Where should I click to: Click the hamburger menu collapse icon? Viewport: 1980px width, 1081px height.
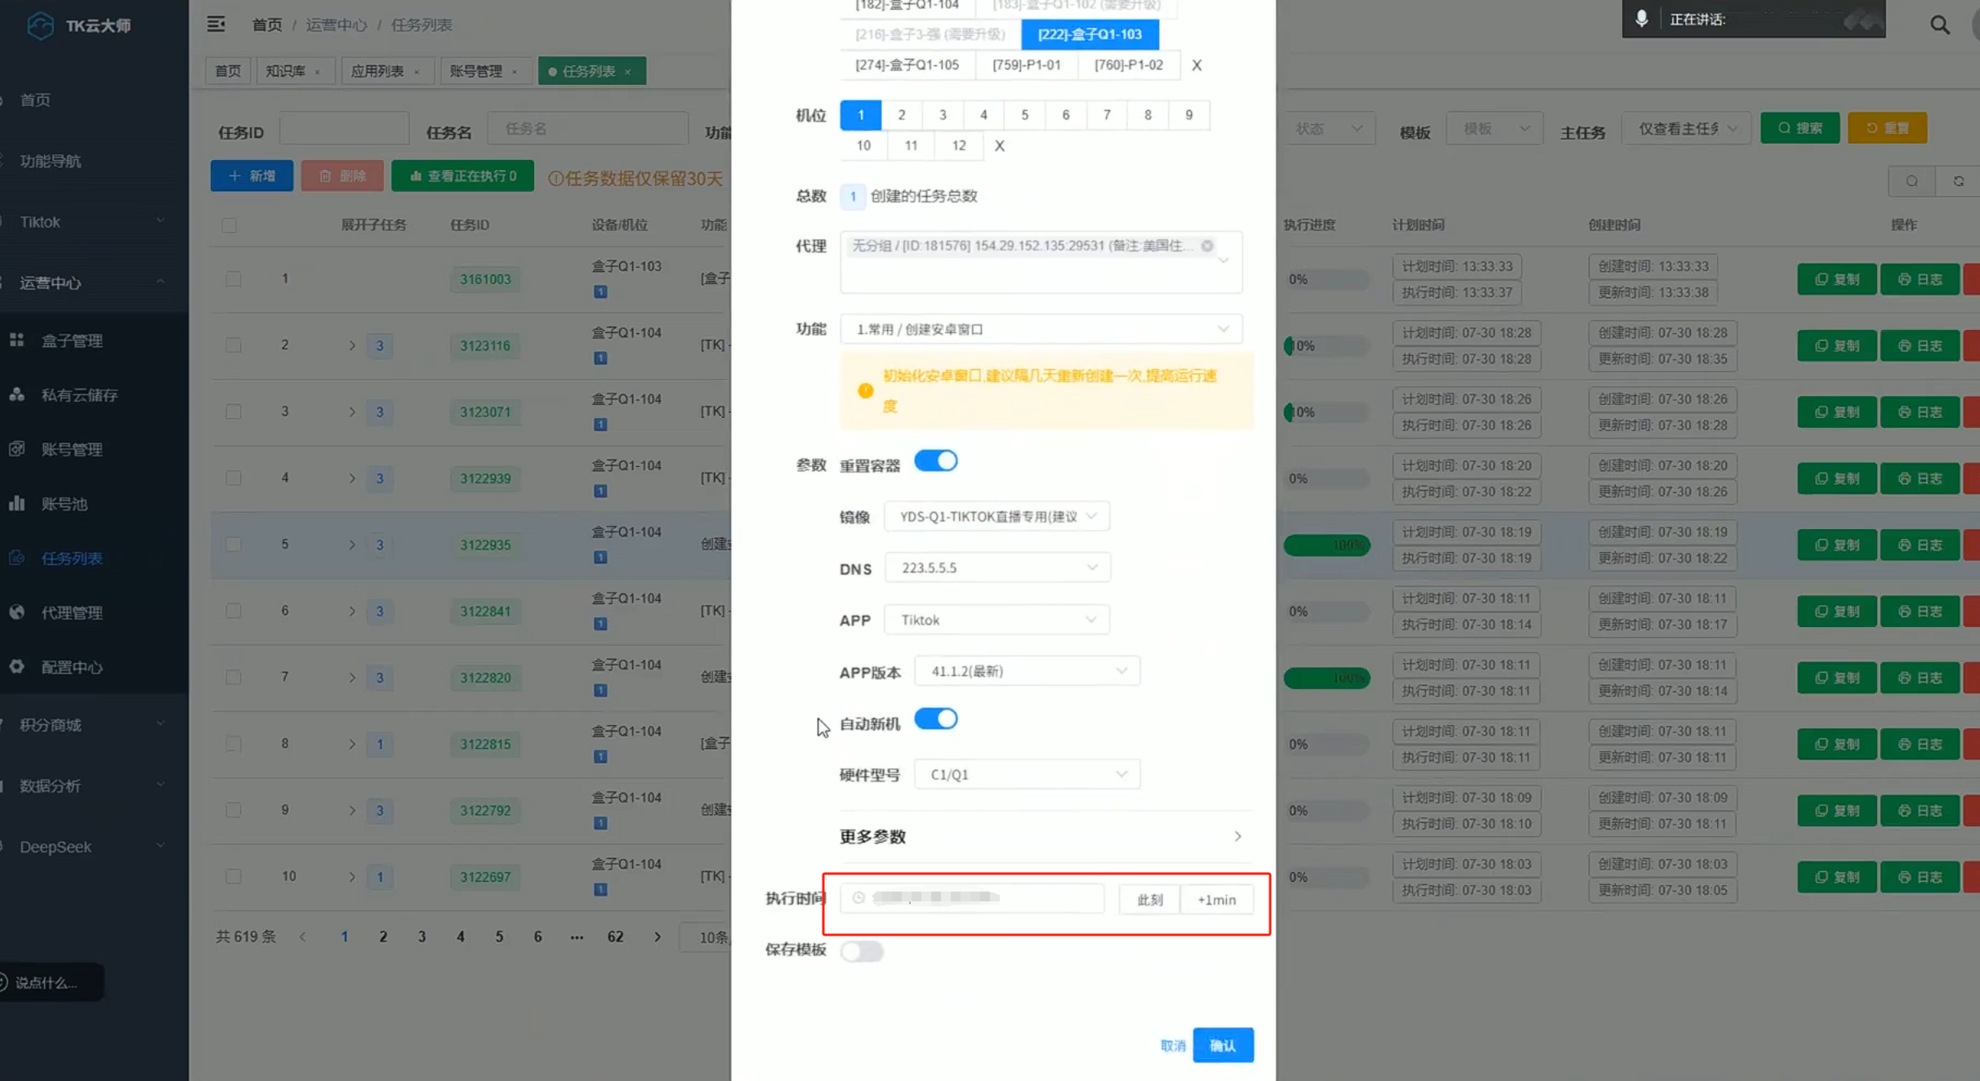pos(216,24)
